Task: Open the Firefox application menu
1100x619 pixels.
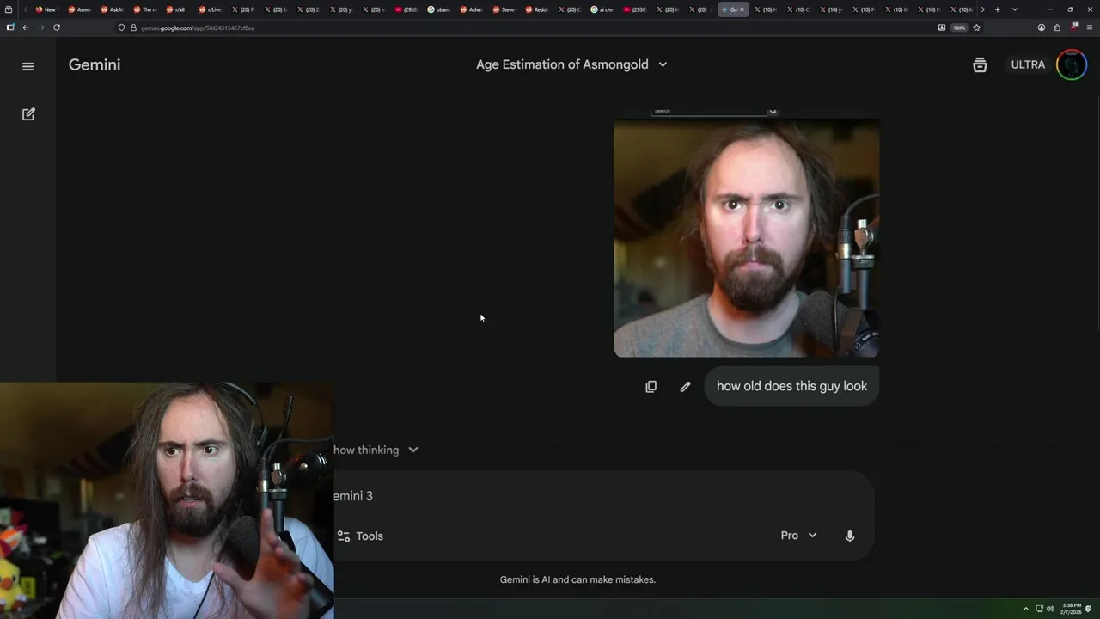Action: coord(1090,28)
